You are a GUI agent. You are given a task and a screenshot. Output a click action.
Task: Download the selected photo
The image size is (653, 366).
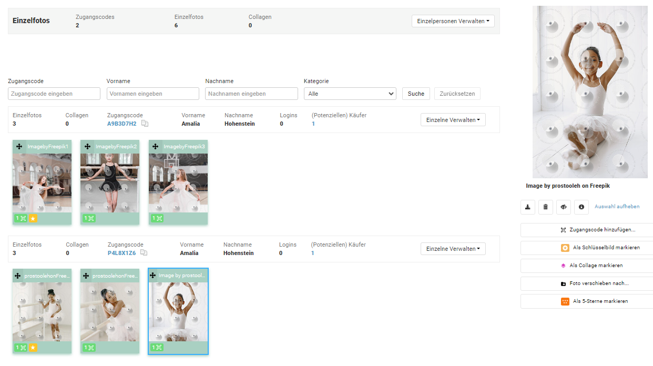click(528, 207)
